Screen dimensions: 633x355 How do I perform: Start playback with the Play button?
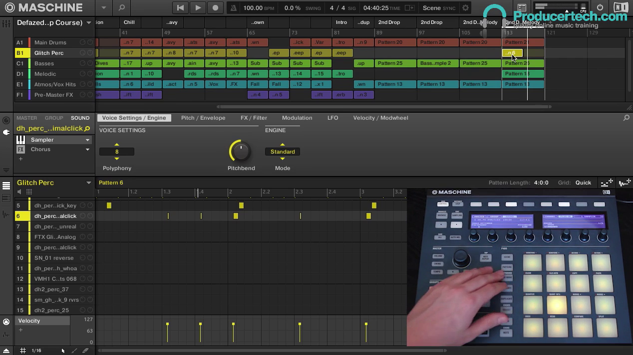(198, 8)
